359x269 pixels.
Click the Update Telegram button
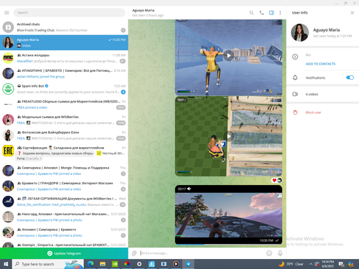[x=64, y=253]
